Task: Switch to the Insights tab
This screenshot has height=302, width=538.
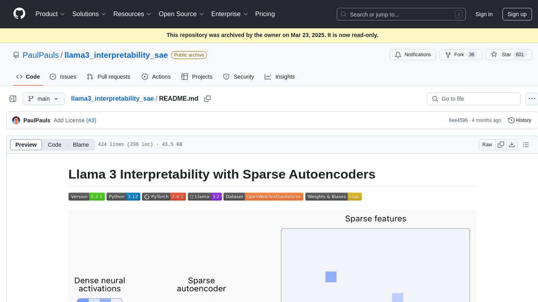Action: point(280,77)
